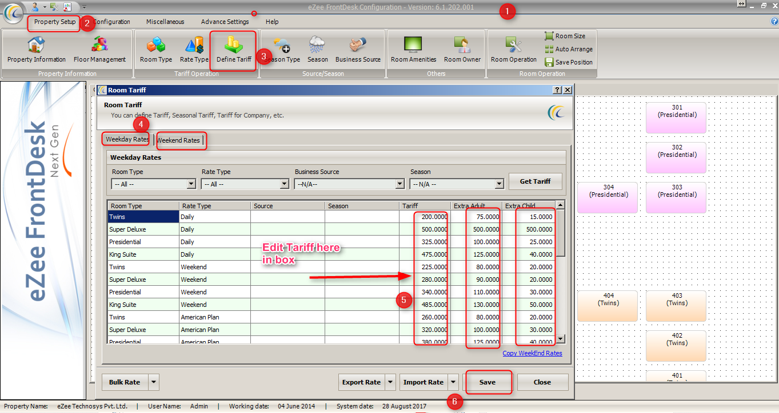Open the Help ribbon tab
The width and height of the screenshot is (779, 413).
click(x=272, y=22)
